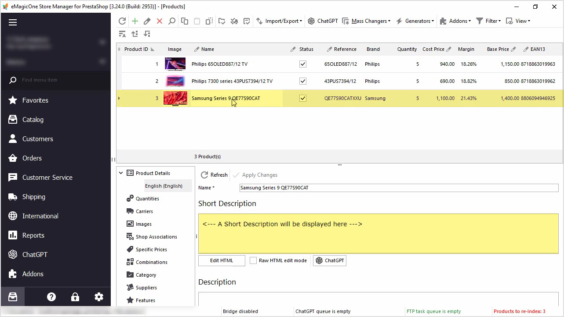Open the Import/Export dropdown
The image size is (564, 317).
(279, 21)
